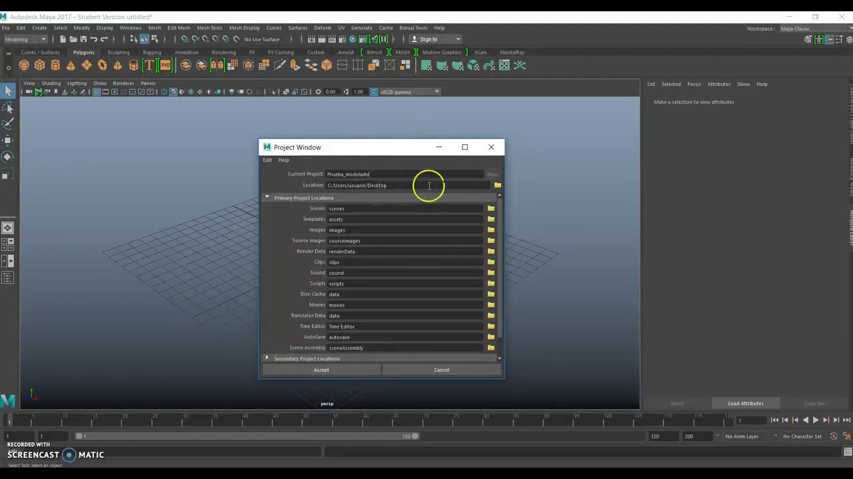Click the SVG import shelf icon
This screenshot has width=853, height=479.
tap(165, 65)
